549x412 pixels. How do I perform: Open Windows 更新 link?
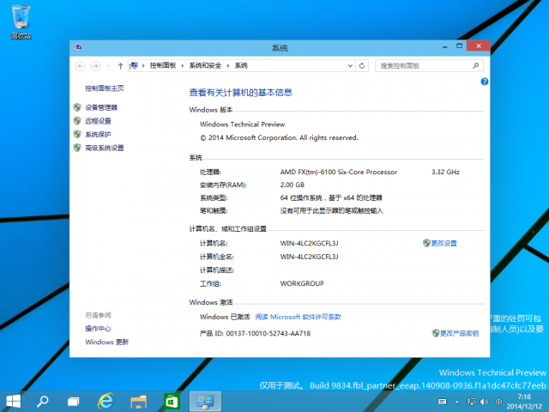(106, 342)
